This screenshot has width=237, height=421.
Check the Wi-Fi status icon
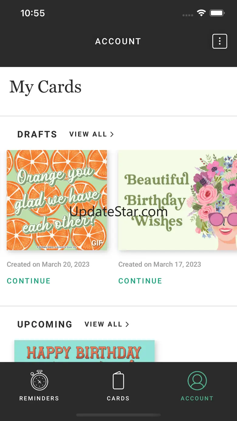click(x=201, y=13)
